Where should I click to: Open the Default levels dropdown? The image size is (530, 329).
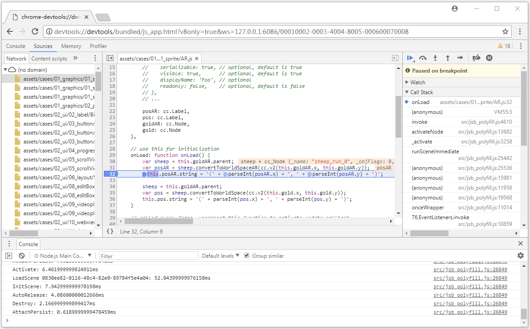[220, 255]
